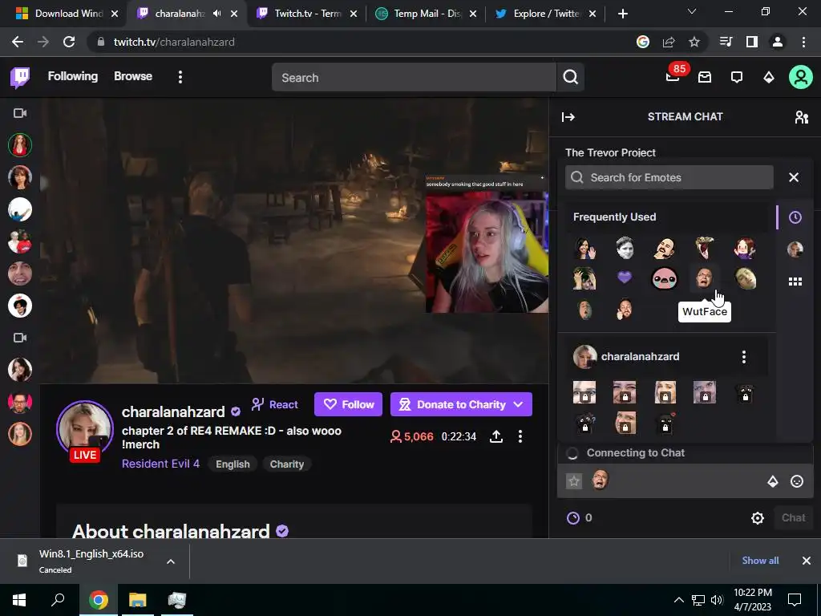Bookmark this page with the star

(694, 42)
